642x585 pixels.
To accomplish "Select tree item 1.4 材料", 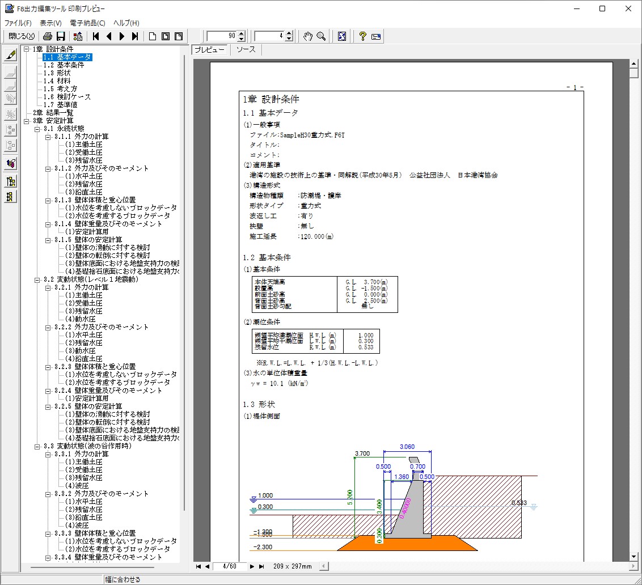I will (57, 81).
